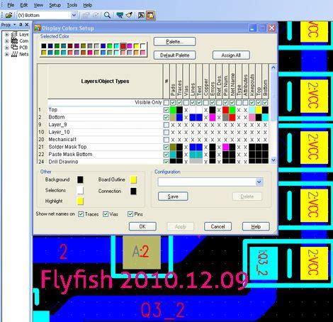Toggle Visible Only checkbox under Pads column
This screenshot has height=322, width=333.
coord(173,103)
